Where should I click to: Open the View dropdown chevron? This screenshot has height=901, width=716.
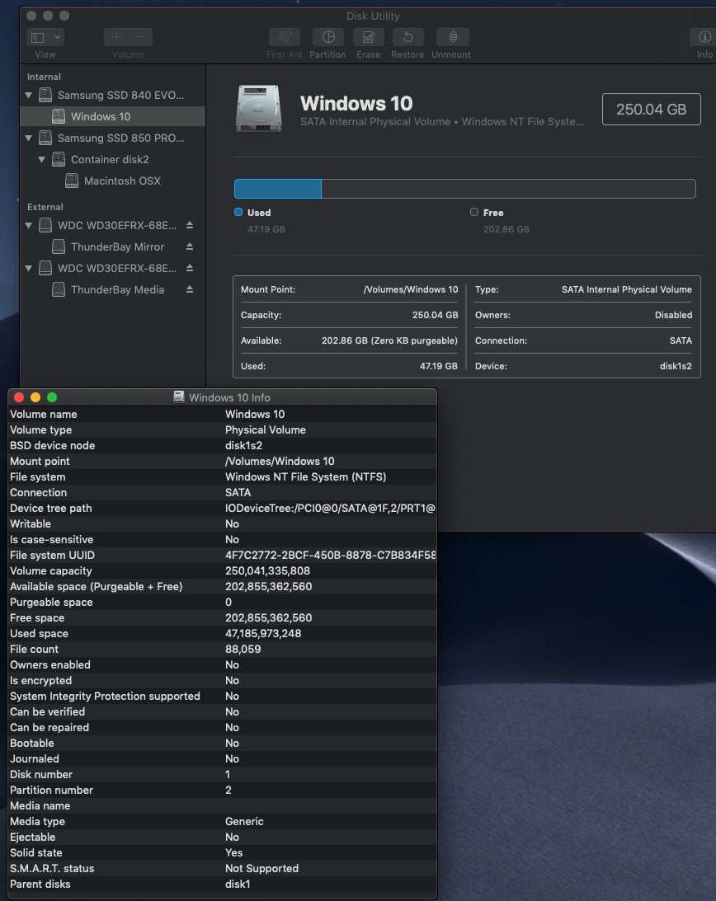click(57, 37)
